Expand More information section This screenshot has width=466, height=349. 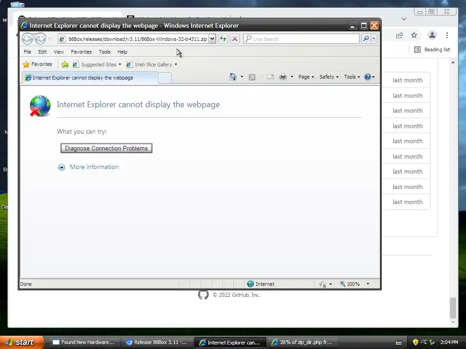[61, 167]
